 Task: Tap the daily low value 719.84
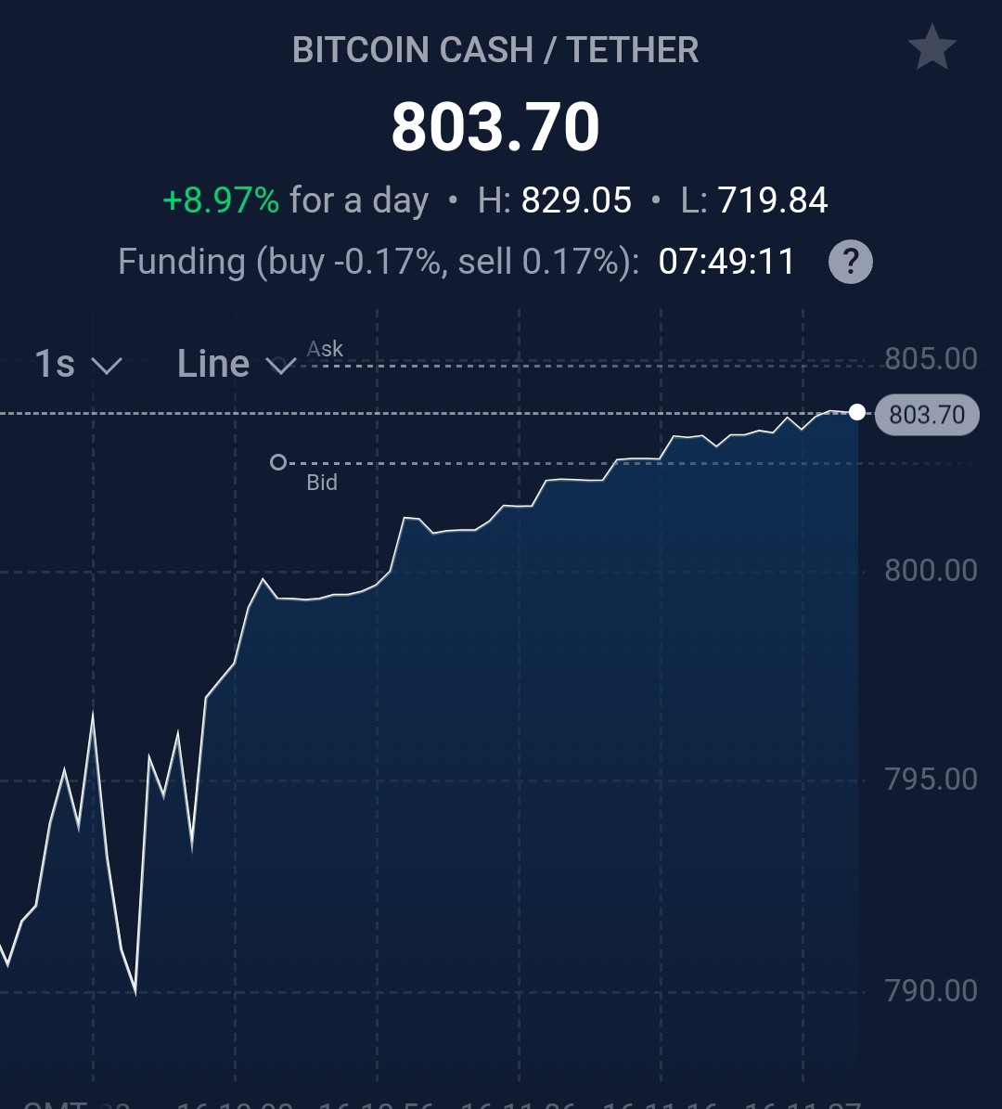pyautogui.click(x=772, y=200)
